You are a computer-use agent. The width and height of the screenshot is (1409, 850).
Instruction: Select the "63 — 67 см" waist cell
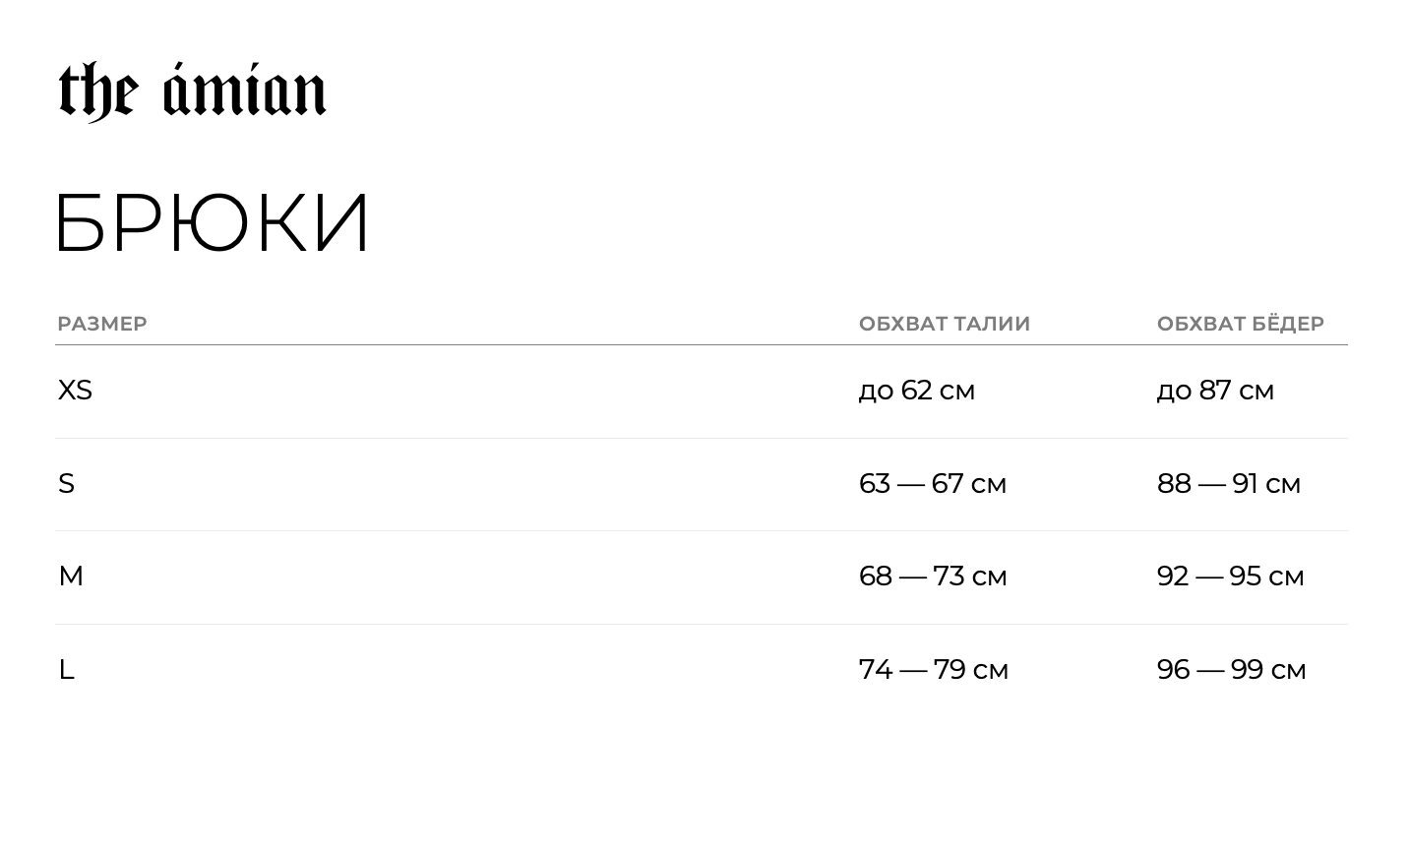932,484
